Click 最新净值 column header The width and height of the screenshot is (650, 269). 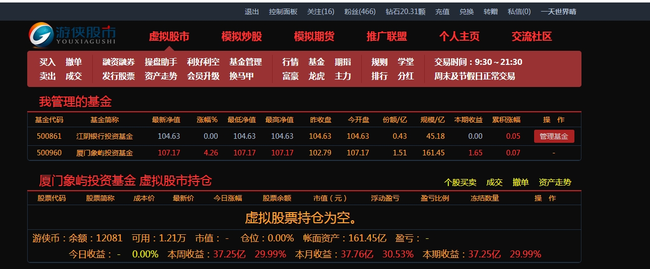tap(166, 120)
